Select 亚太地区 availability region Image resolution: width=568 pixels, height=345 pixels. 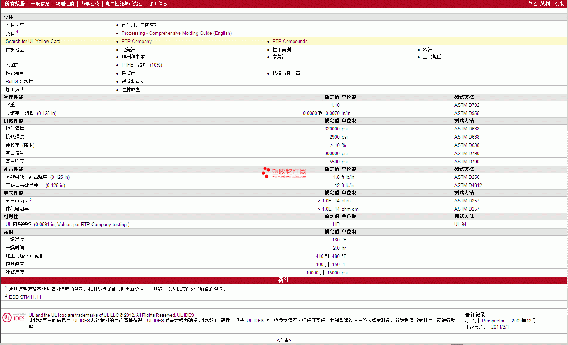[432, 57]
